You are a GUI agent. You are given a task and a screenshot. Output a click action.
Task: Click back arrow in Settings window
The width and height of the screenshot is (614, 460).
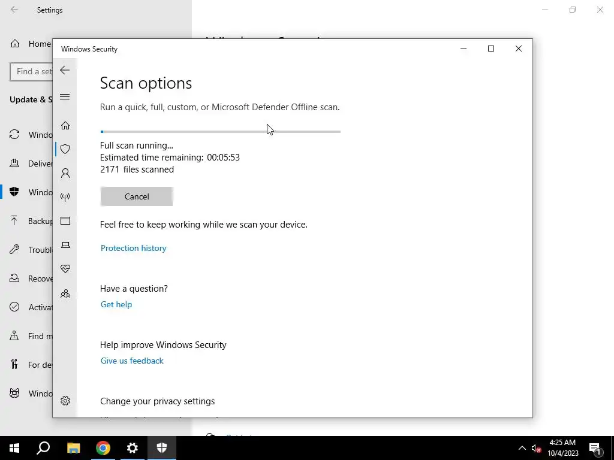[x=14, y=10]
